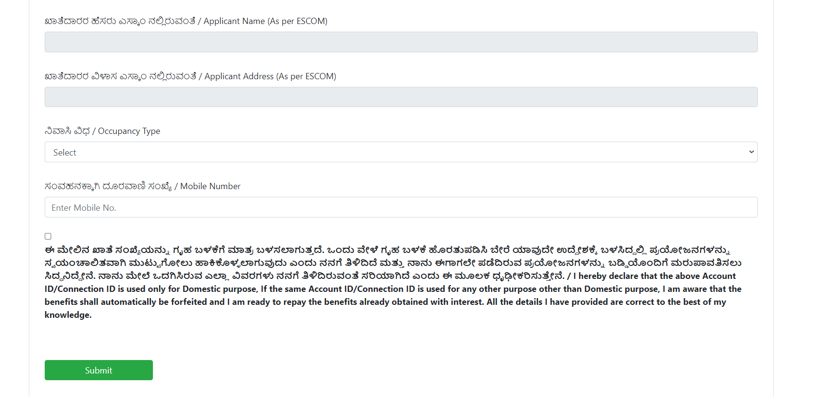Click the Kannada 'ಸಂವಹನಕ್ಕಾಗಿ ದೂರವಾಣಿ ಸಂಖ್ಯೆ' label
Image resolution: width=815 pixels, height=397 pixels.
[108, 186]
